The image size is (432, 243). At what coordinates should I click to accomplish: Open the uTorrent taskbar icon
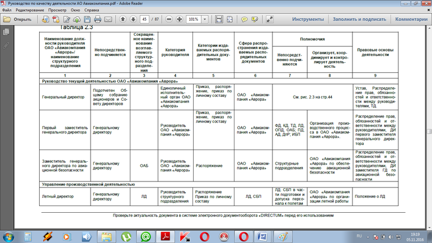click(126, 237)
